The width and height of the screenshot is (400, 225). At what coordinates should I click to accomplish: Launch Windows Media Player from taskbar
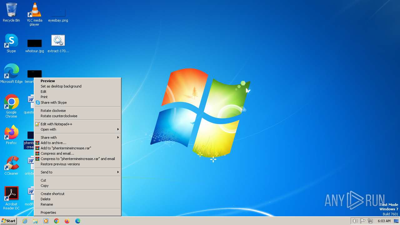click(46, 221)
